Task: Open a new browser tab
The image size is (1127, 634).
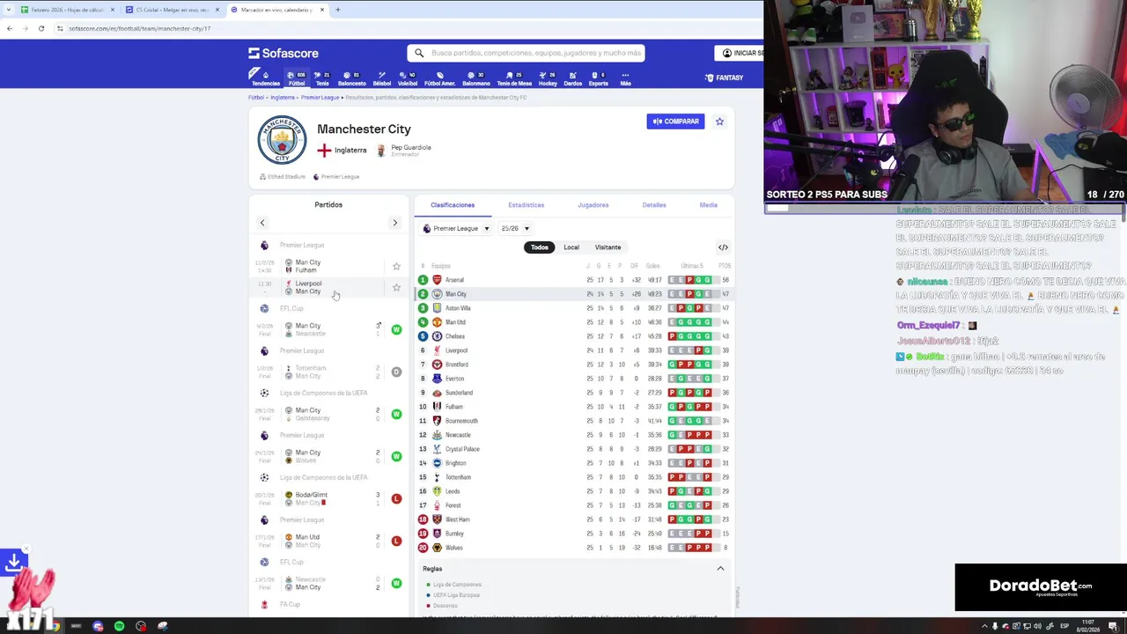Action: pyautogui.click(x=337, y=10)
